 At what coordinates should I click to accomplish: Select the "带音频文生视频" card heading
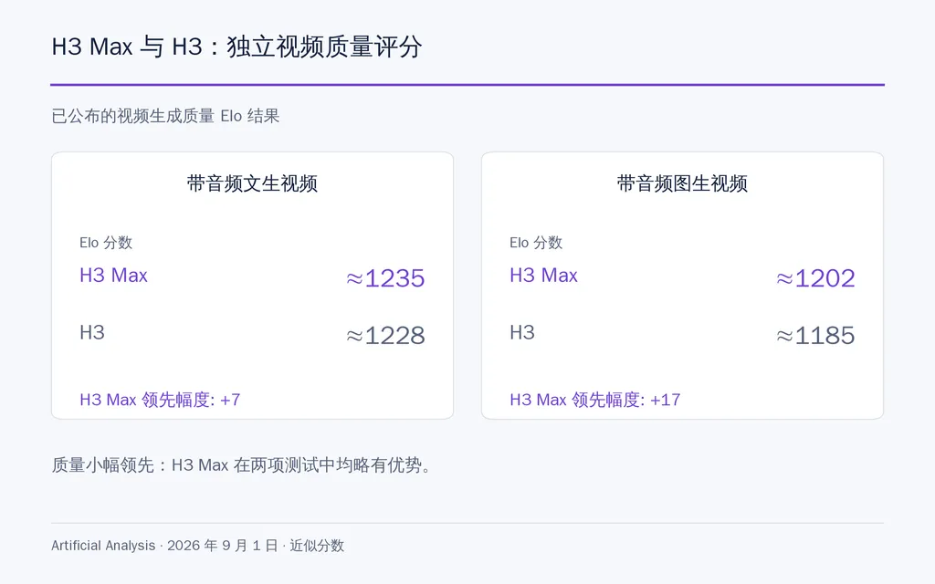point(252,182)
